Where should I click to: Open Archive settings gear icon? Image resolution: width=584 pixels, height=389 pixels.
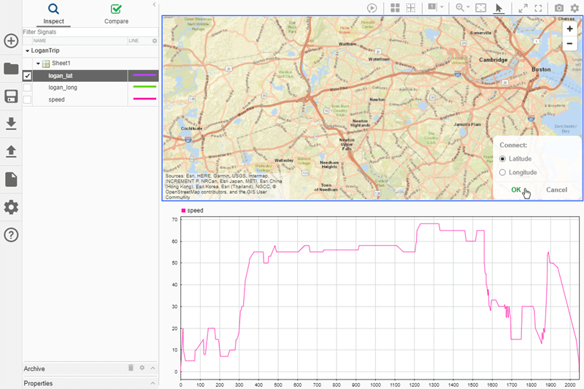click(142, 368)
